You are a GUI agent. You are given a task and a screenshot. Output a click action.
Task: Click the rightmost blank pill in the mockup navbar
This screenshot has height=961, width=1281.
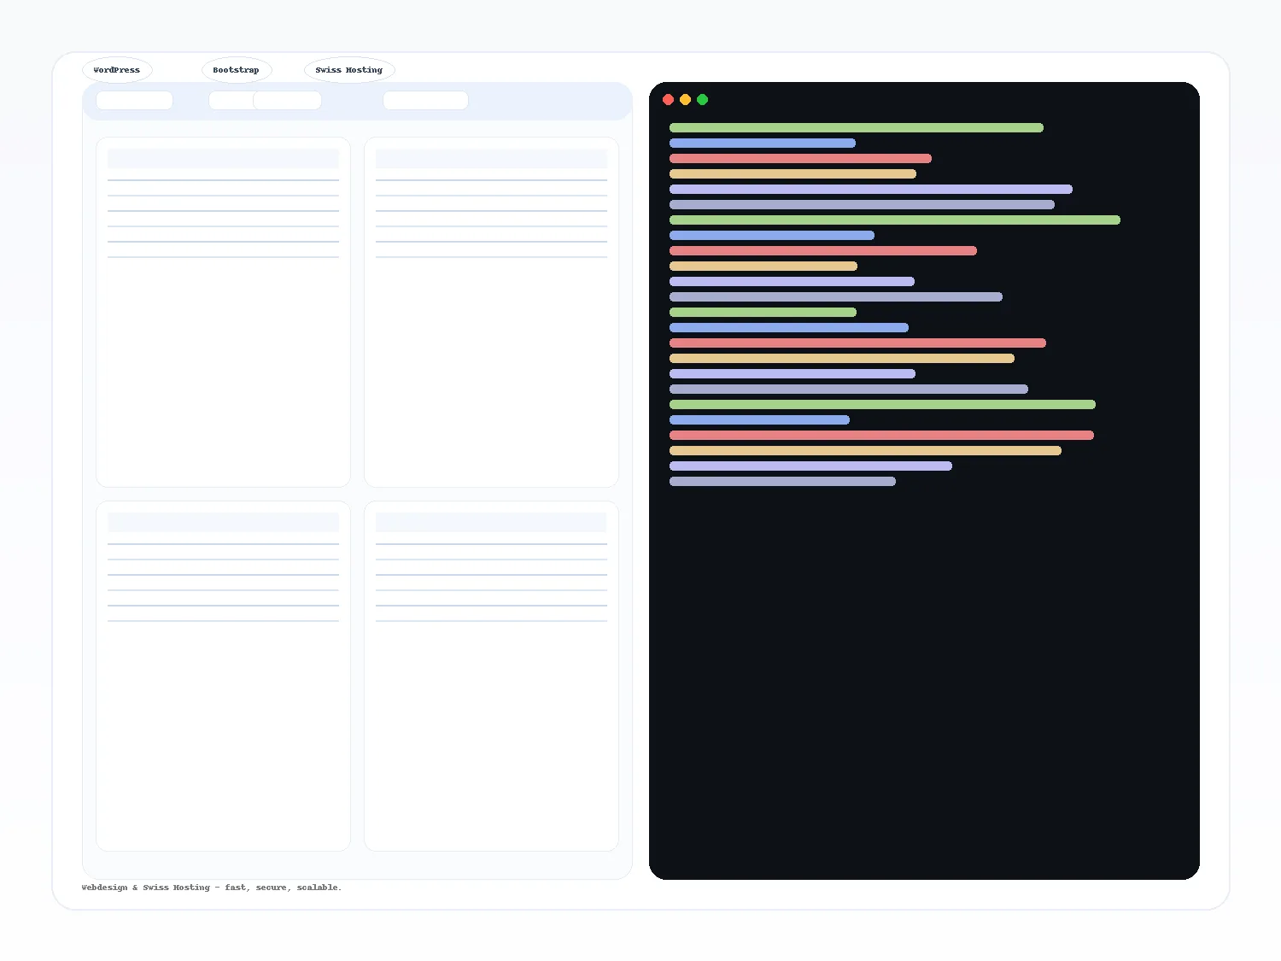tap(425, 100)
